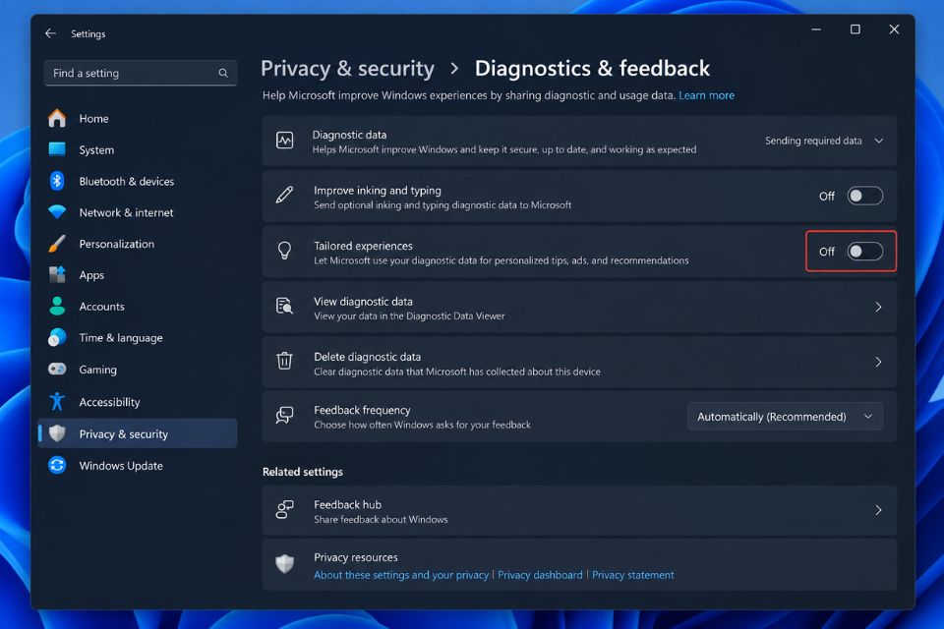Click the View diagnostic data icon
This screenshot has height=629, width=944.
coord(285,306)
